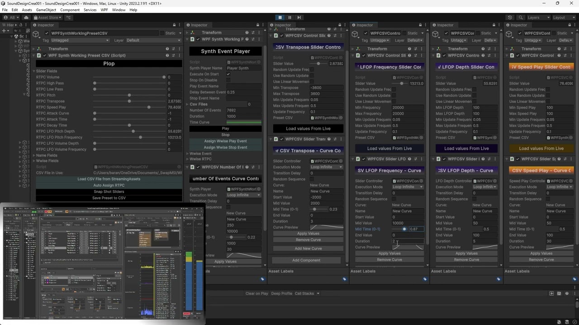Screen dimensions: 579x325
Task: Click Apply Values in Transpose curve controller
Action: (x=308, y=234)
